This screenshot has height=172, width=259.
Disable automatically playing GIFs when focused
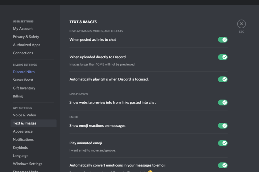coord(223,79)
